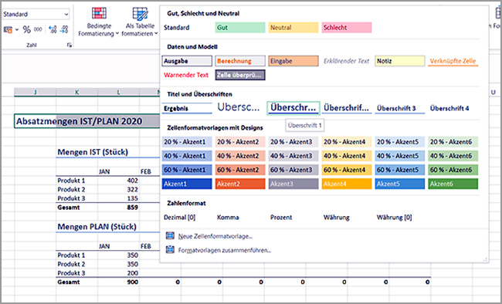Select the cell with value 859
The width and height of the screenshot is (502, 304).
[x=118, y=208]
